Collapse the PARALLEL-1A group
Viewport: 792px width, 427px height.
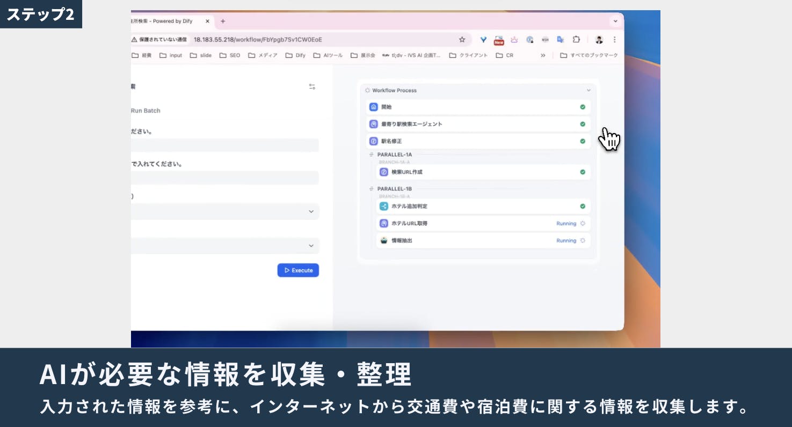(x=372, y=155)
